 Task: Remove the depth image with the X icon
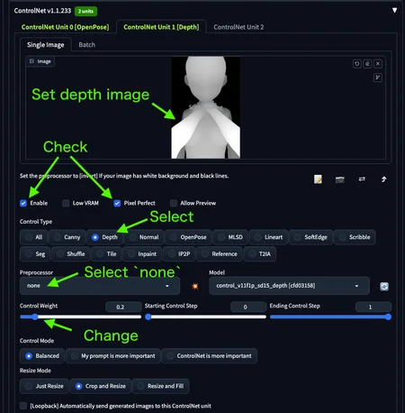pos(378,64)
